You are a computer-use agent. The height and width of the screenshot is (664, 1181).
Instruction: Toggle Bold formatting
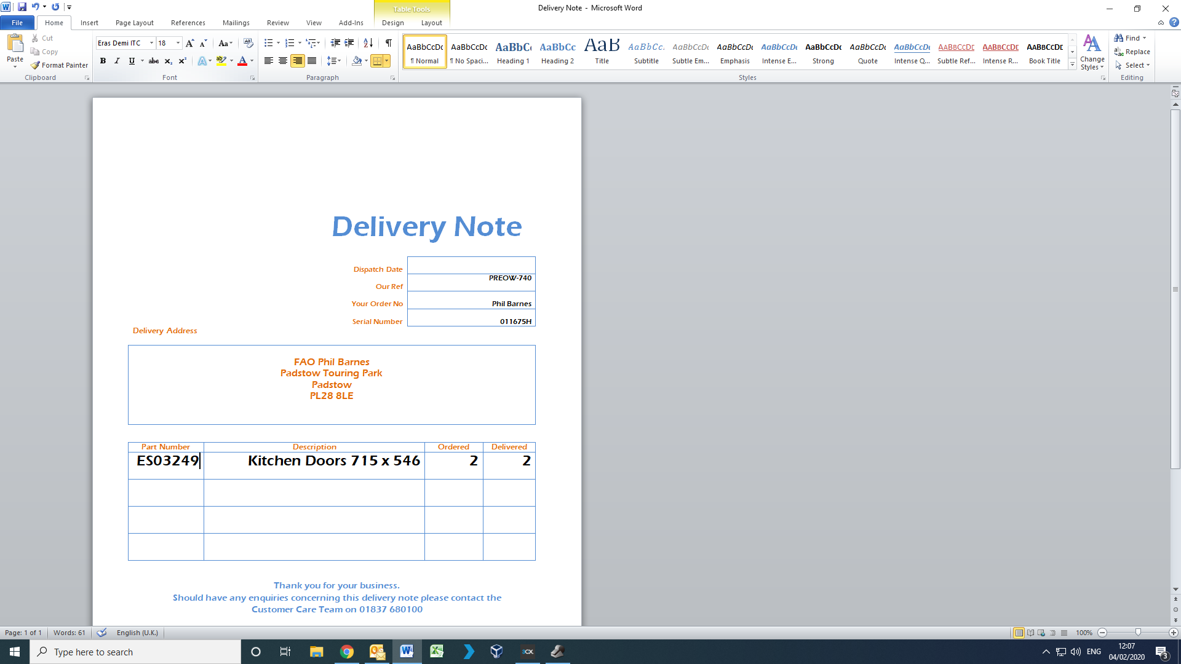[x=103, y=61]
